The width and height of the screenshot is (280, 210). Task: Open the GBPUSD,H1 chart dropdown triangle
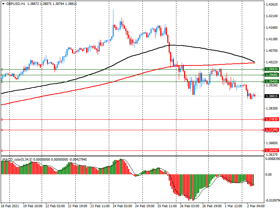pyautogui.click(x=3, y=4)
